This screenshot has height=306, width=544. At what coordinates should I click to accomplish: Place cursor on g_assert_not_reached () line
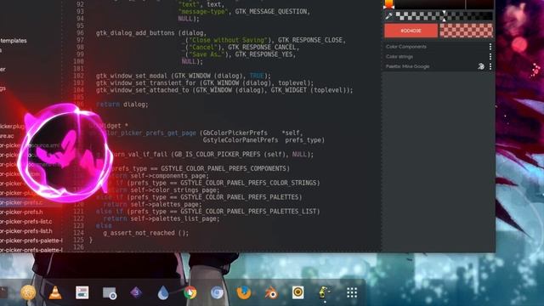click(145, 233)
